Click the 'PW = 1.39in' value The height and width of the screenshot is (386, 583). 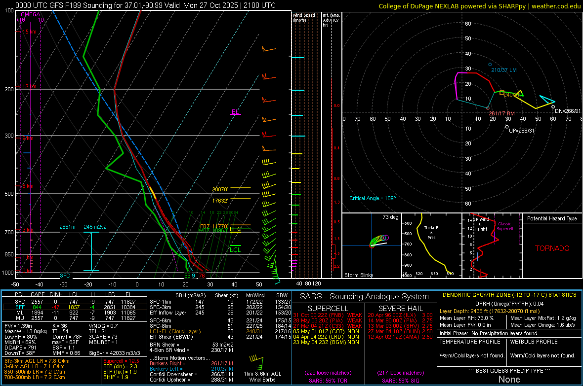tap(17, 326)
